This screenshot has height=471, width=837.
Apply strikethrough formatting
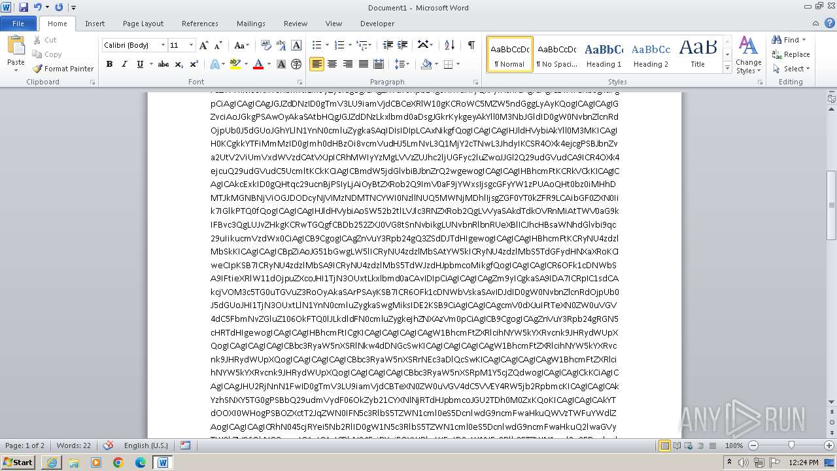coord(163,64)
